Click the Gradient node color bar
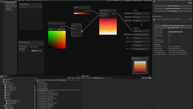193x109 pixels. pos(82,13)
